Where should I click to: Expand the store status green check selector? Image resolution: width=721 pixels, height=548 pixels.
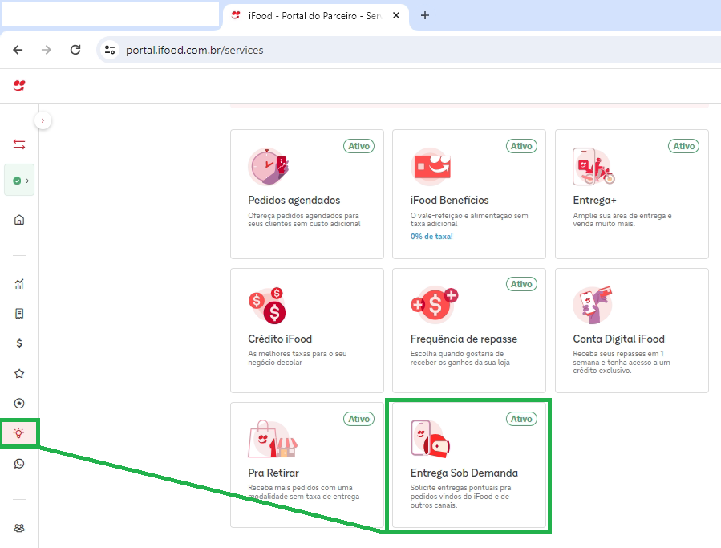click(x=19, y=181)
